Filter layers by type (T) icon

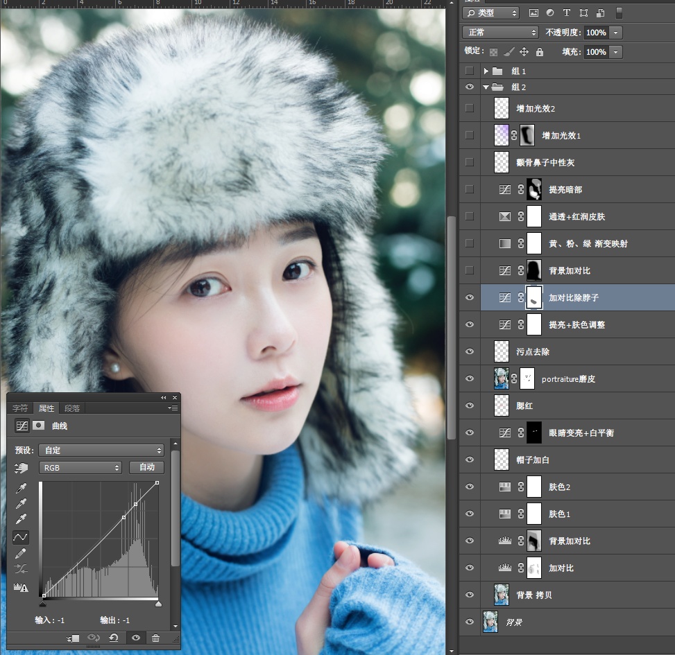coord(567,13)
